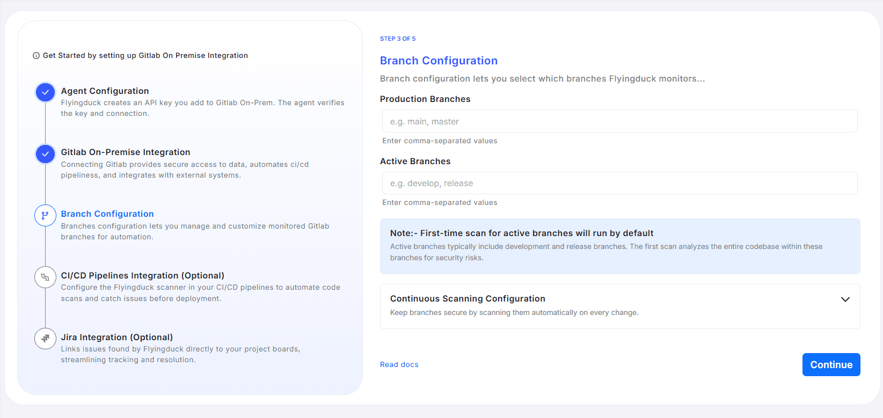Click the STEP 3 OF 5 label
This screenshot has width=883, height=418.
coord(397,39)
